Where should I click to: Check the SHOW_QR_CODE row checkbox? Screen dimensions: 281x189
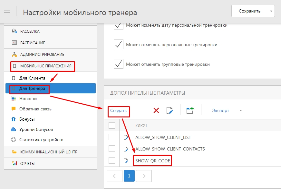pyautogui.click(x=112, y=160)
